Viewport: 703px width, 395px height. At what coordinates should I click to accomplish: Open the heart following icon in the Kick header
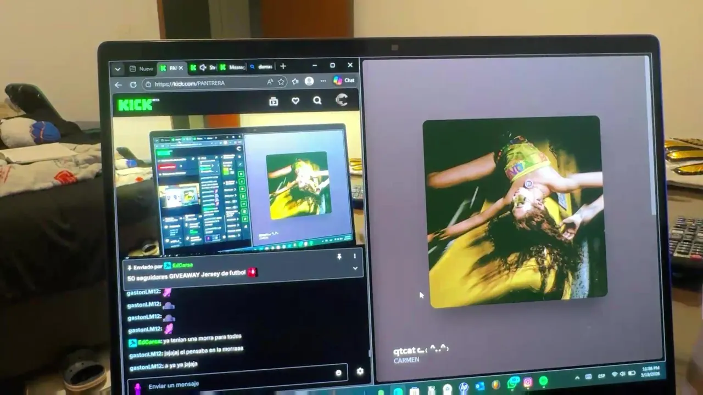(x=295, y=101)
